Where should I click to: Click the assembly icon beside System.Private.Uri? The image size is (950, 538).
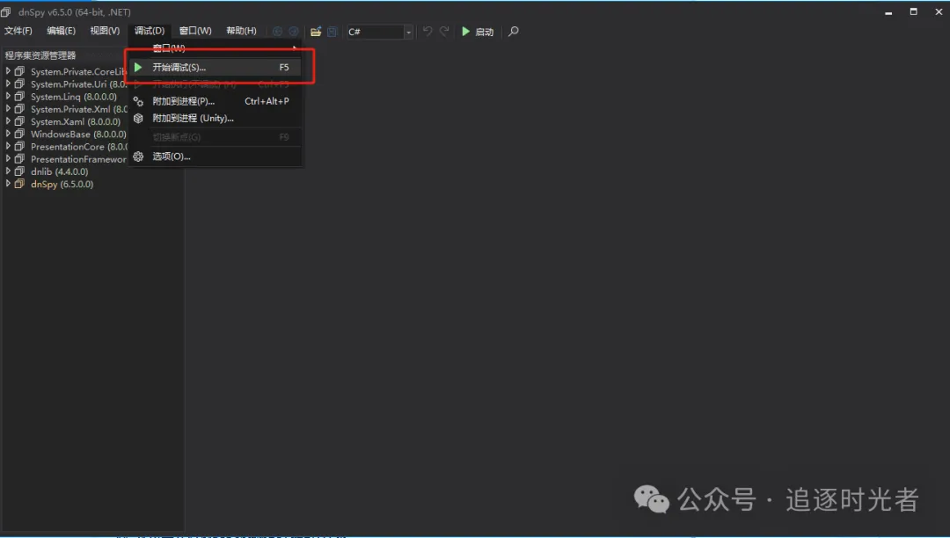pos(19,84)
